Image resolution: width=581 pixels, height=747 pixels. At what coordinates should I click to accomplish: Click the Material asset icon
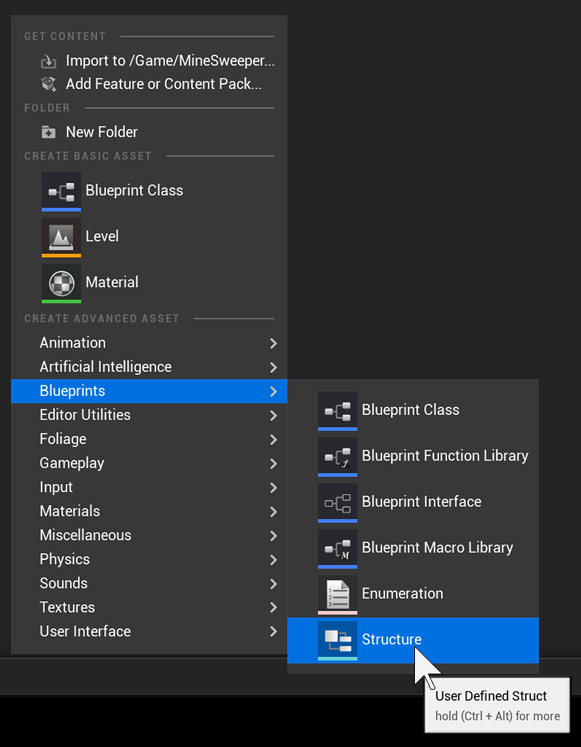pyautogui.click(x=61, y=283)
